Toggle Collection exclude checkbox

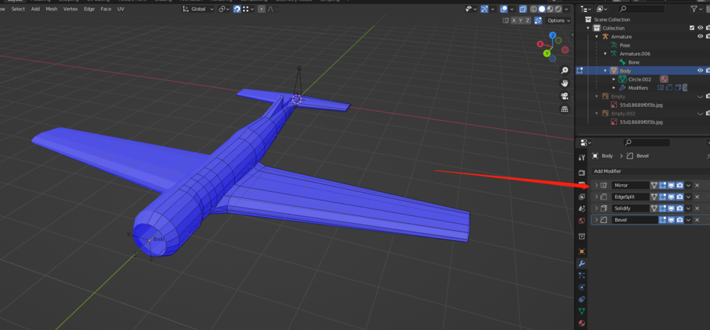point(692,28)
